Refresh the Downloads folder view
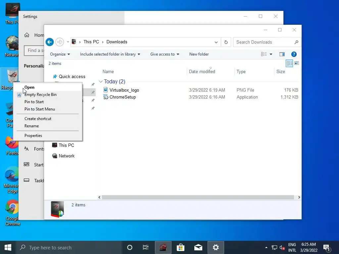 226,42
